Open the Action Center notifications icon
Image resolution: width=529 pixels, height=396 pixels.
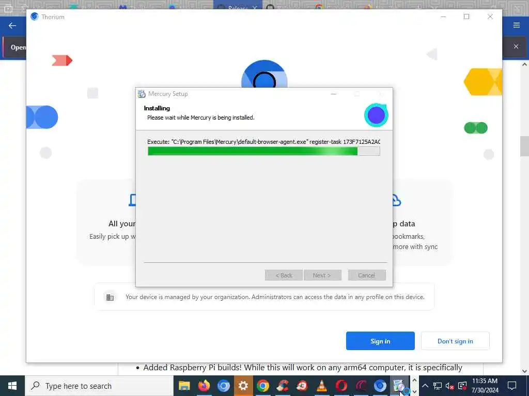(512, 386)
